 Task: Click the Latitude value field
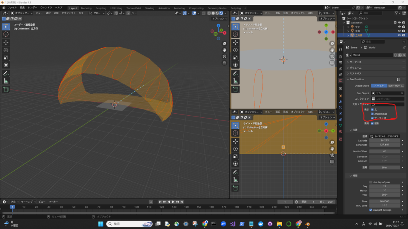[384, 140]
